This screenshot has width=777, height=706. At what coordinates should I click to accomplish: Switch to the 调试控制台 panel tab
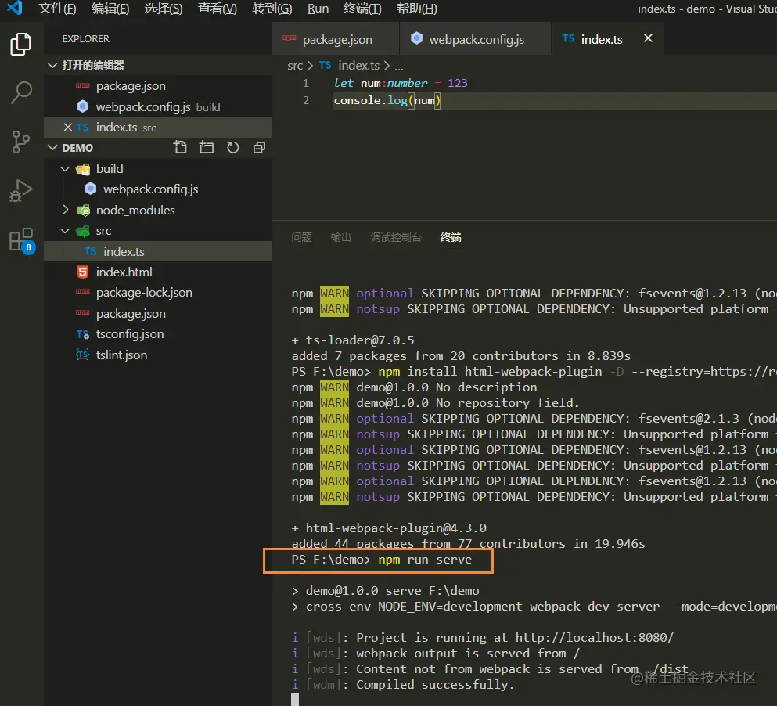point(395,237)
